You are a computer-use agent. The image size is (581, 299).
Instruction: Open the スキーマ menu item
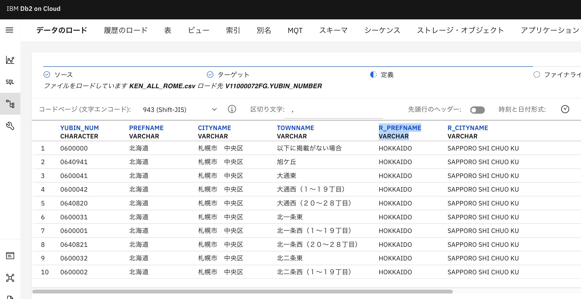coord(334,30)
